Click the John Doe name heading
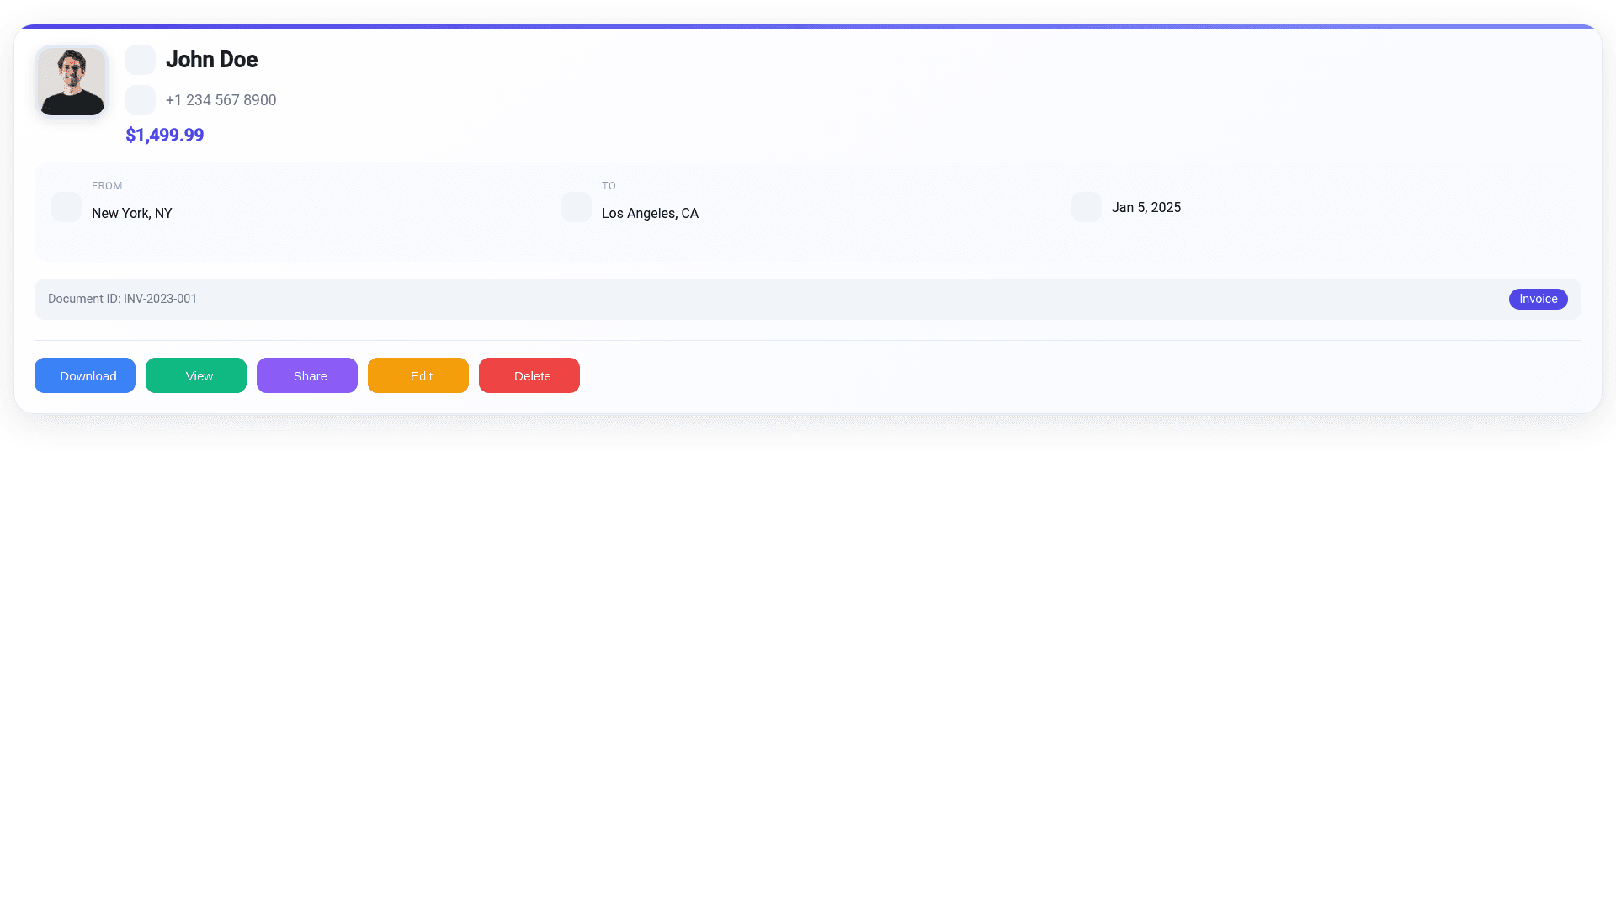Viewport: 1616px width, 909px height. (211, 60)
